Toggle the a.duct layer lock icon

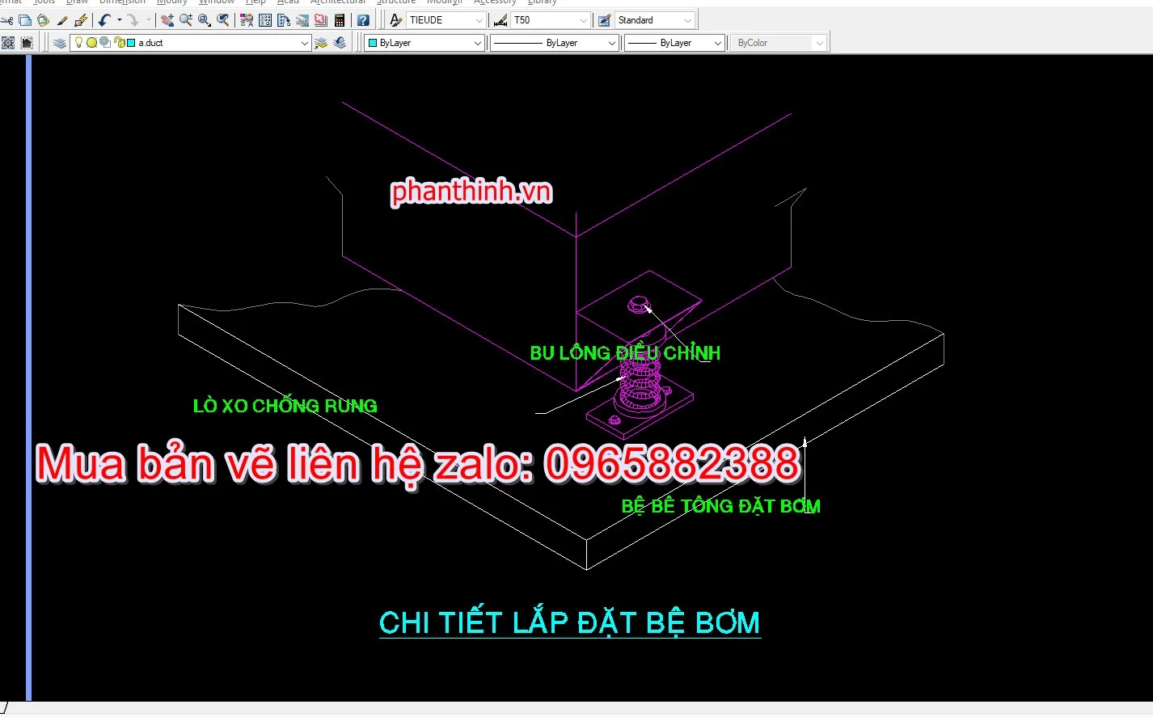click(x=119, y=43)
